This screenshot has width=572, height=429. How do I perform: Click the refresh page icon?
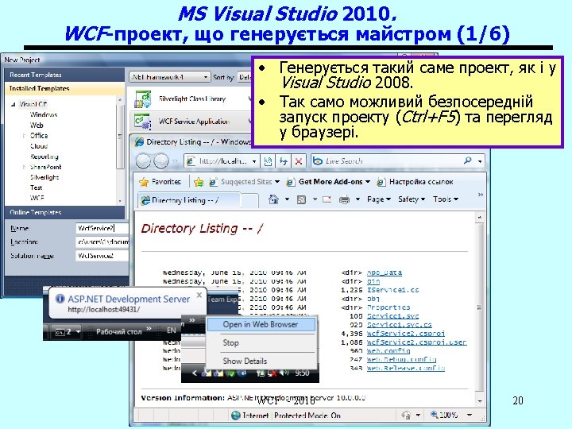point(284,160)
